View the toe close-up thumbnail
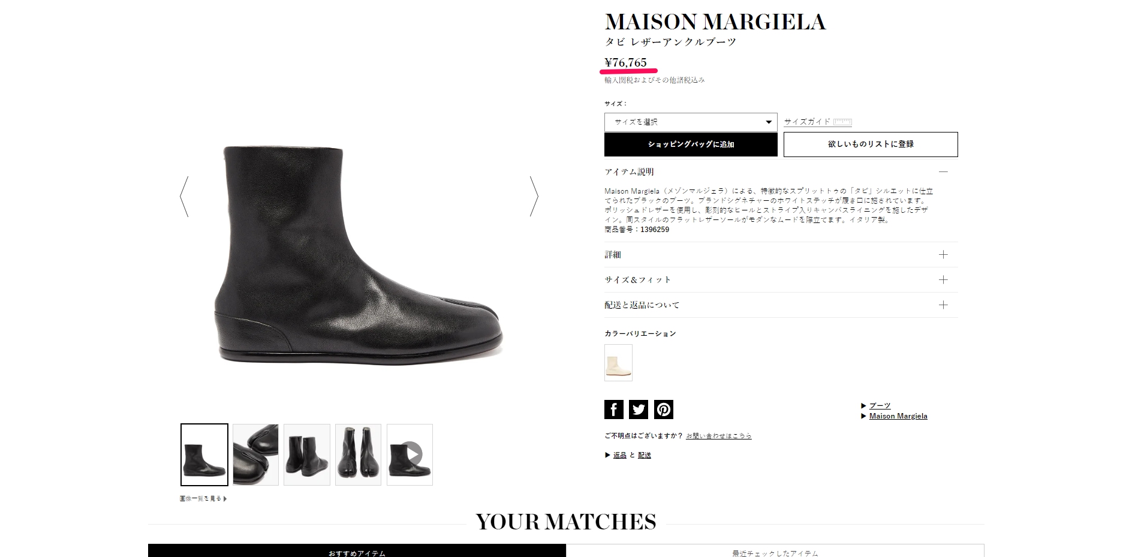Image resolution: width=1138 pixels, height=557 pixels. tap(255, 454)
